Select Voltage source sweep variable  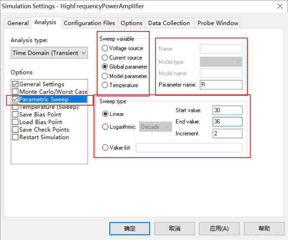point(105,48)
